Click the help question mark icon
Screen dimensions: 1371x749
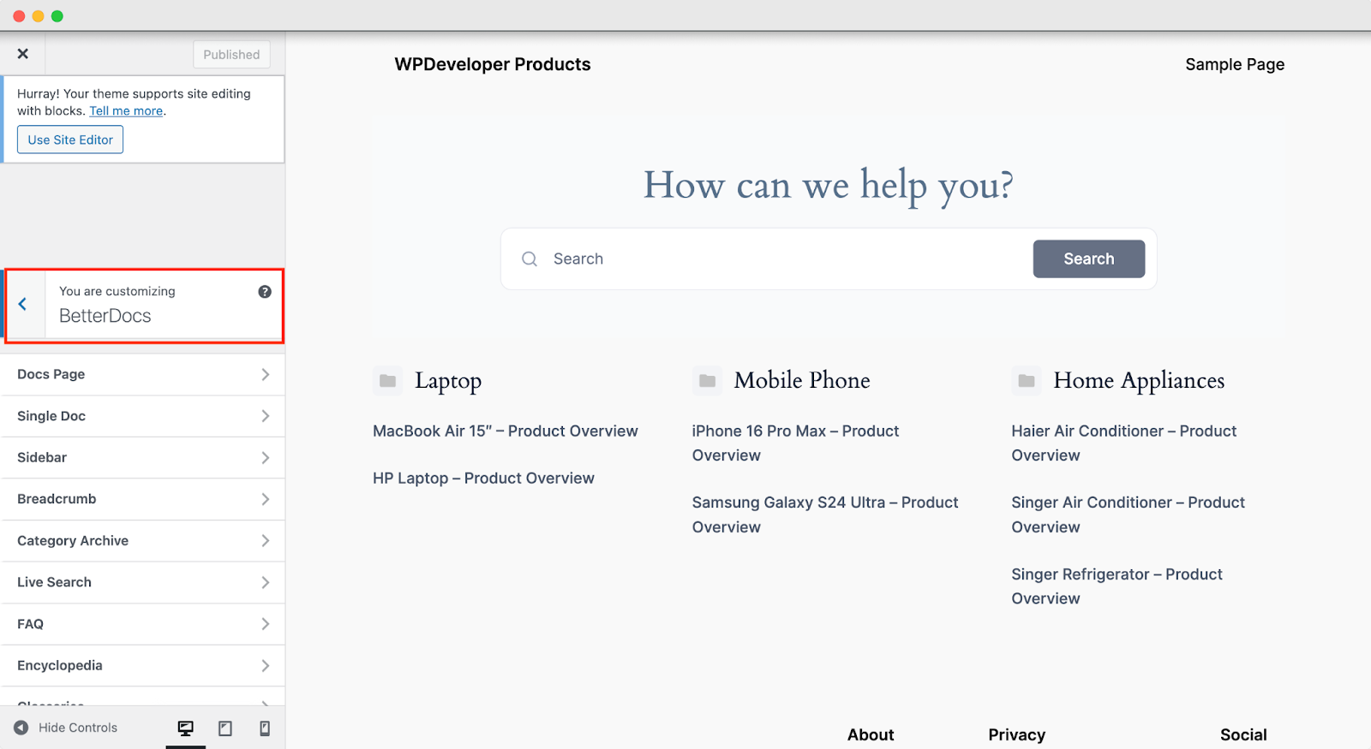click(265, 292)
